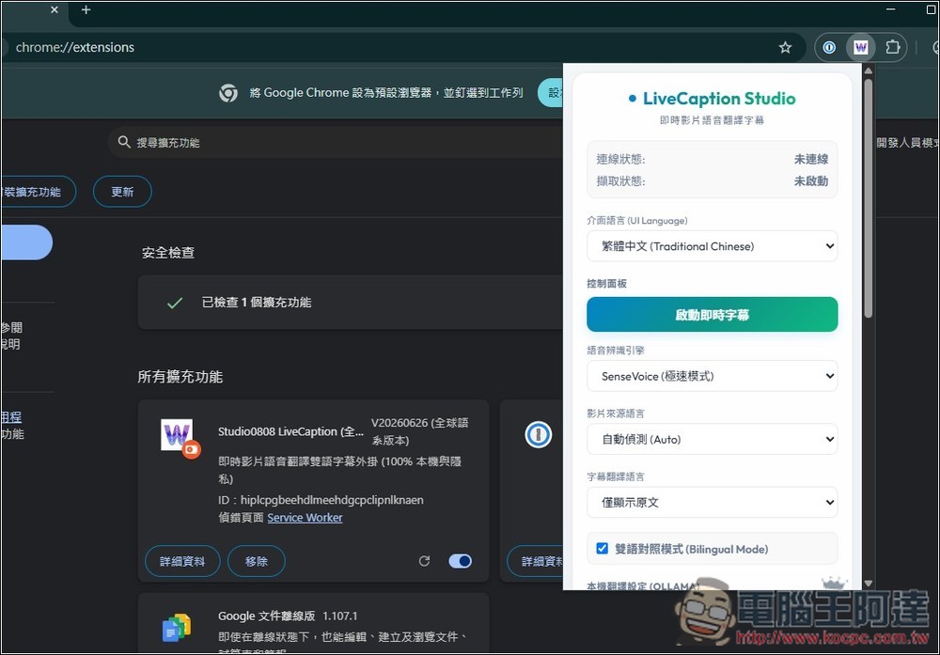The height and width of the screenshot is (655, 940).
Task: Open the Service Worker inspect link
Action: point(305,517)
